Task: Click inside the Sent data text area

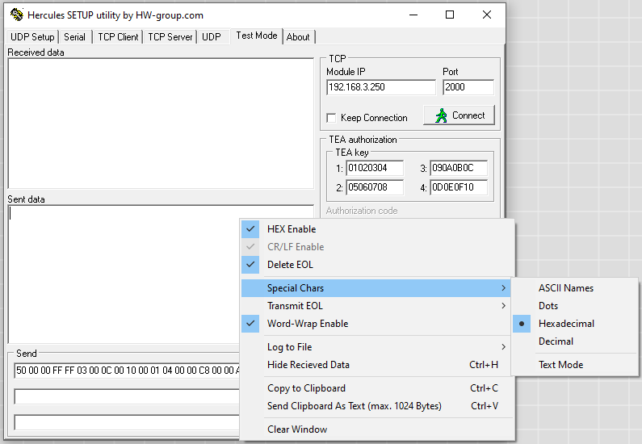Action: click(x=124, y=274)
